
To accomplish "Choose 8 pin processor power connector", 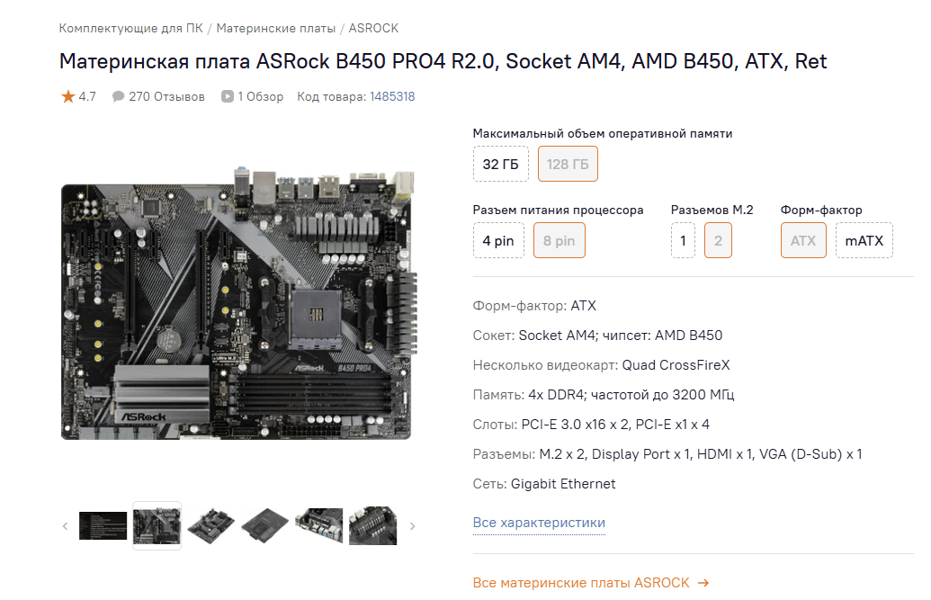I will pyautogui.click(x=559, y=240).
